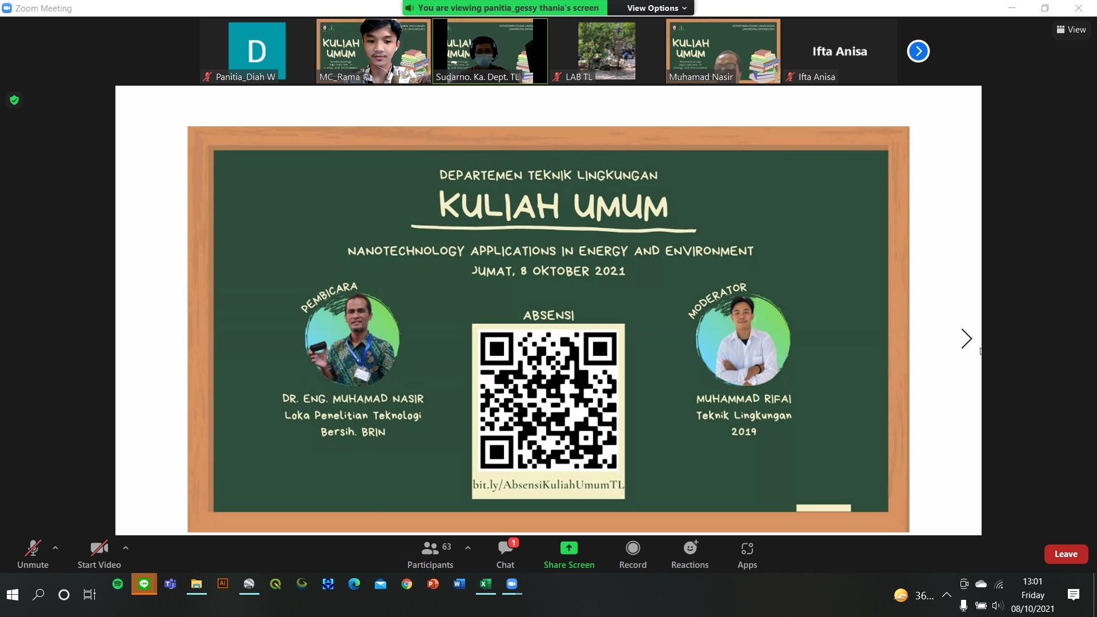
Task: Click the red Leave button
Action: coord(1066,554)
